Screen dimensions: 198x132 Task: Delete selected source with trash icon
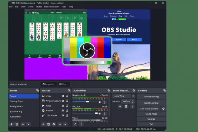click(x=49, y=124)
